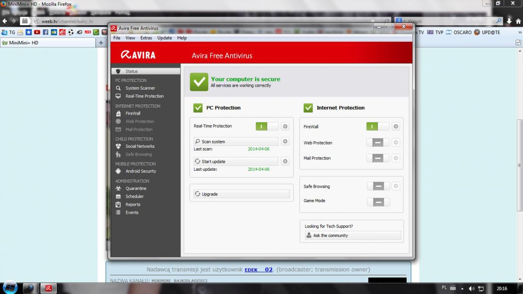Open volume control in system tray
Viewport: 523px width, 294px height.
point(472,288)
